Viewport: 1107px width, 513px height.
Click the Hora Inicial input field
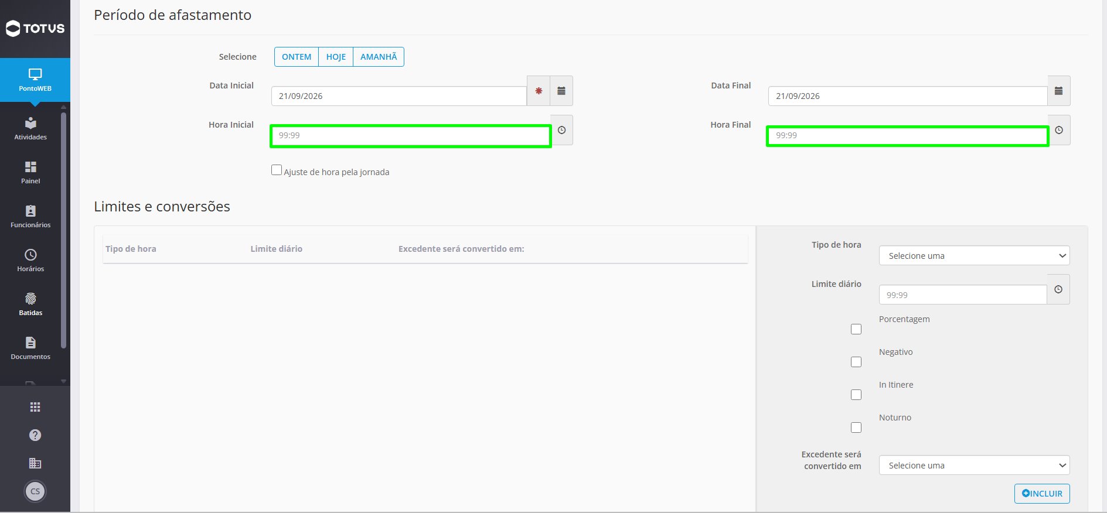tap(411, 136)
